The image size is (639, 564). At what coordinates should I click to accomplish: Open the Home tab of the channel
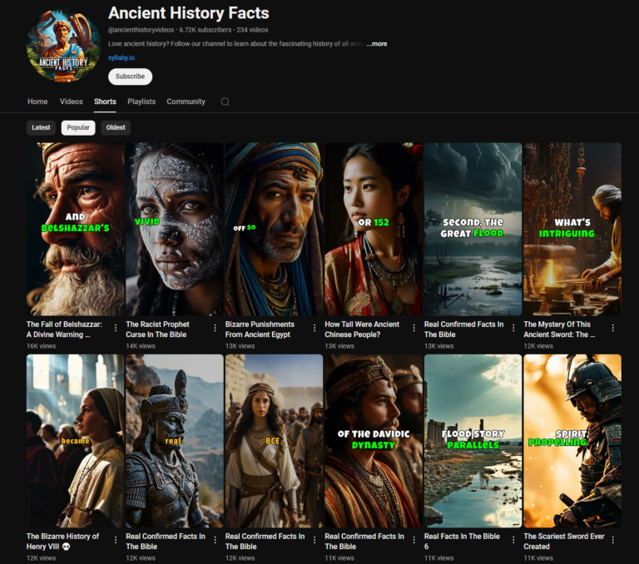[x=37, y=101]
